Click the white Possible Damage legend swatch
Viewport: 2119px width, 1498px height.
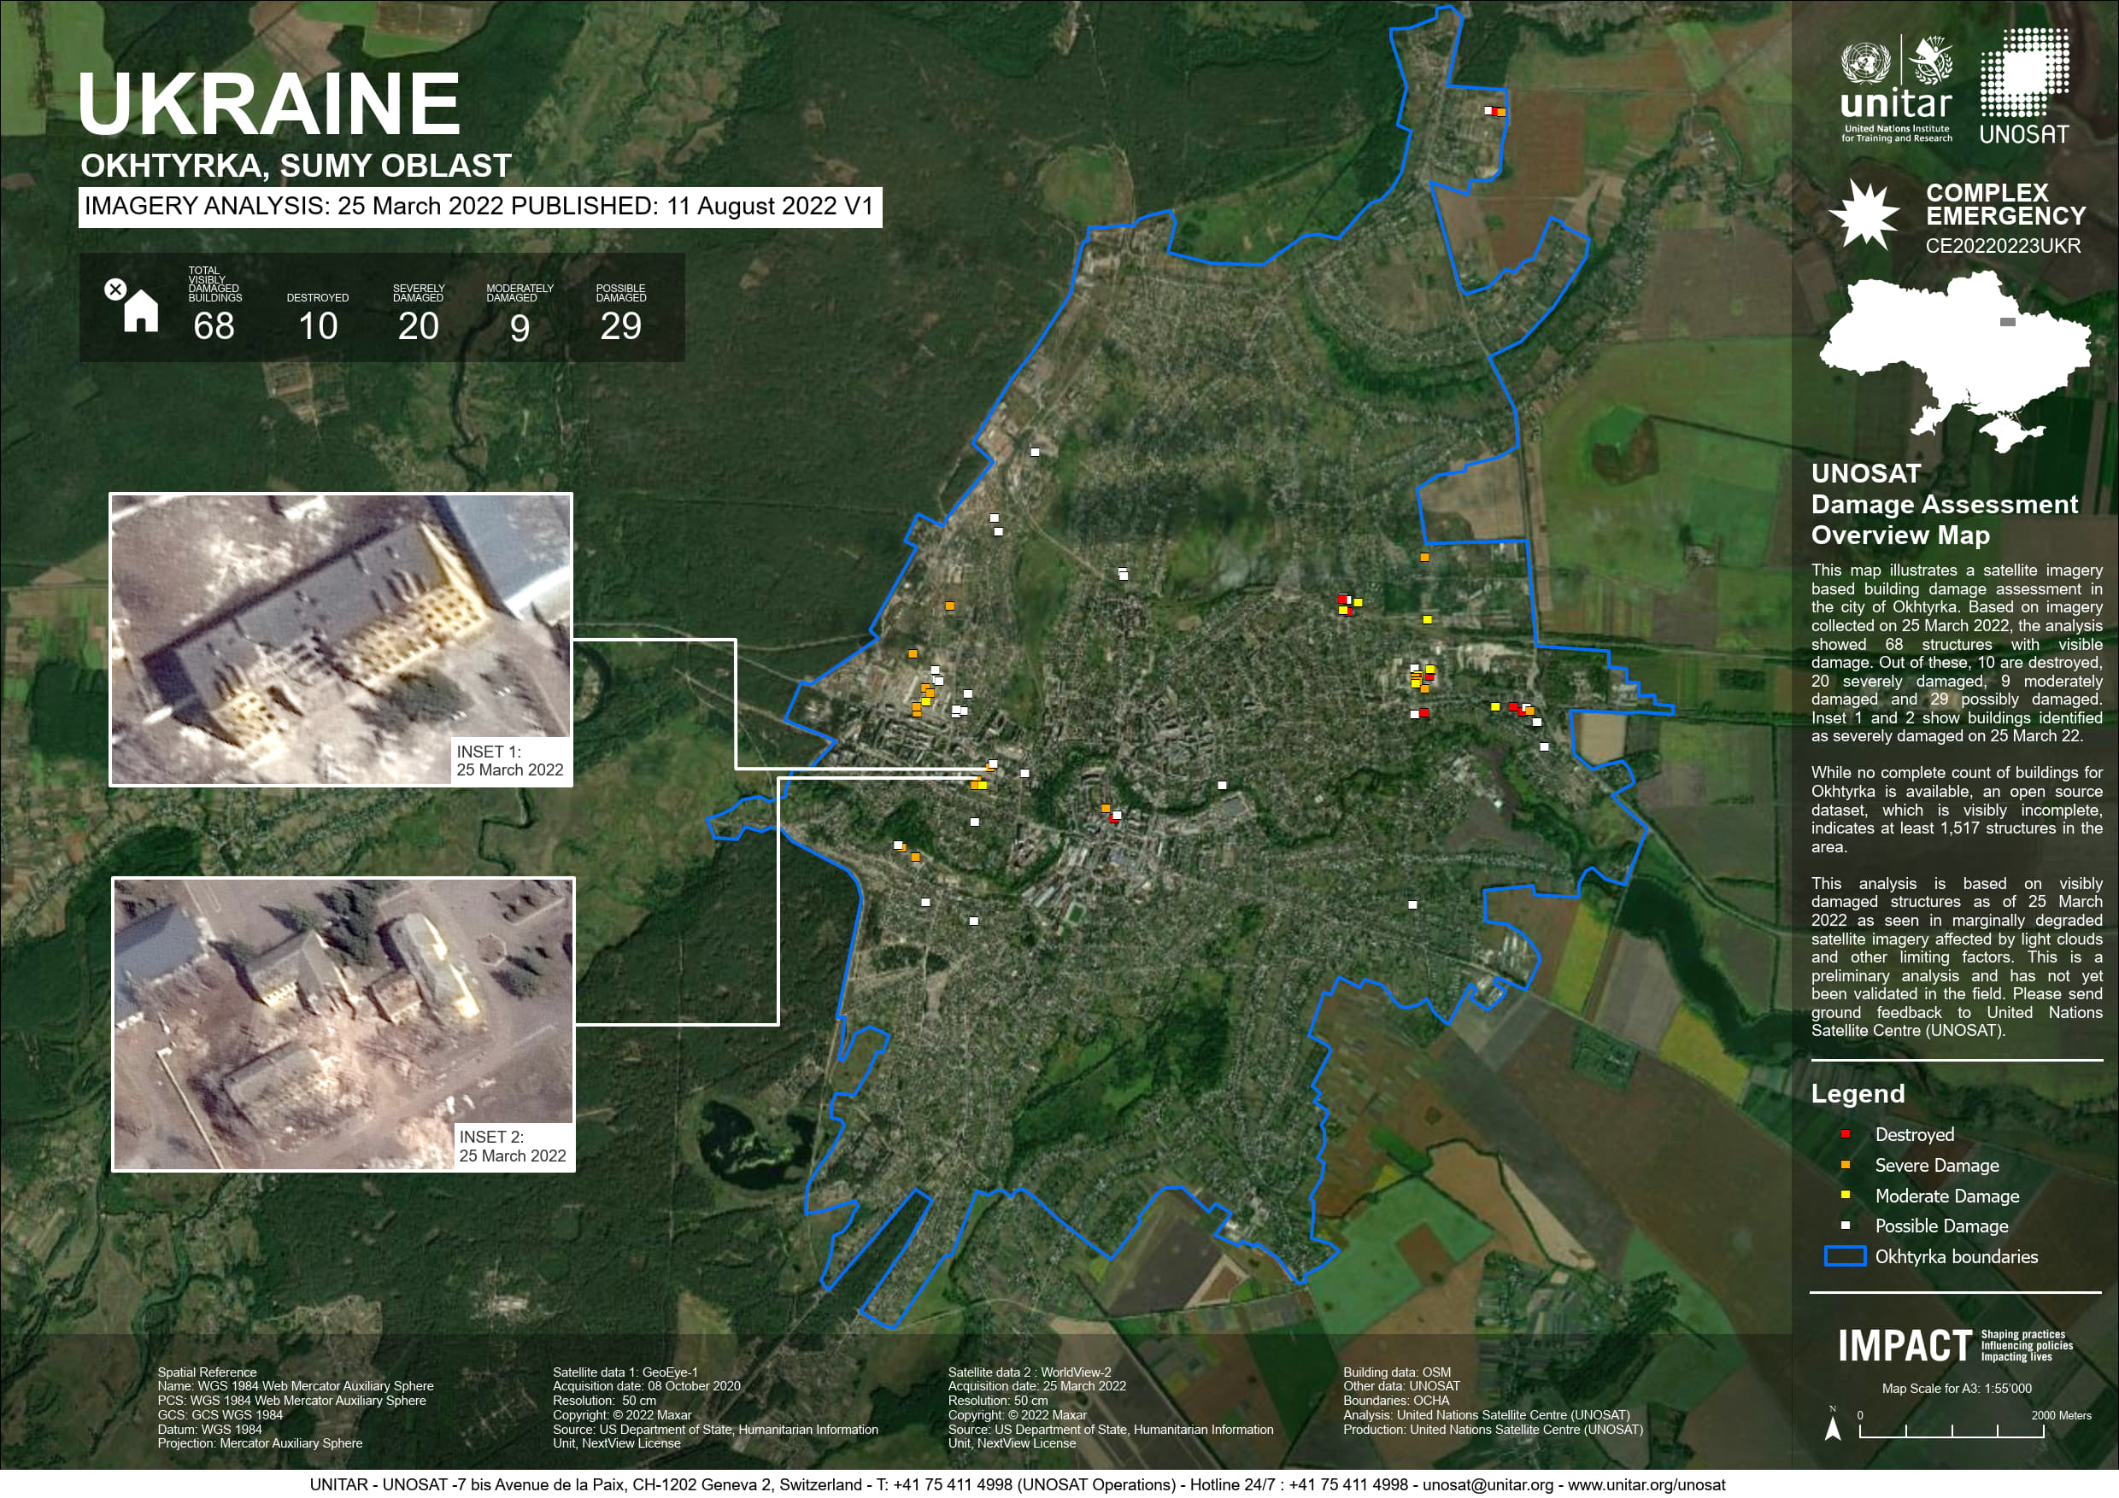coord(1845,1226)
